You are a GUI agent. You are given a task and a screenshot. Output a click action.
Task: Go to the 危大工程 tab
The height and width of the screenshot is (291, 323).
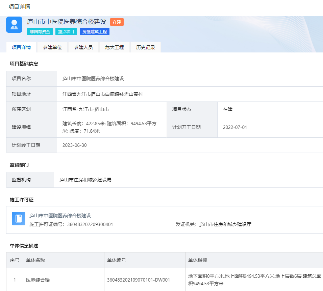[x=115, y=47]
